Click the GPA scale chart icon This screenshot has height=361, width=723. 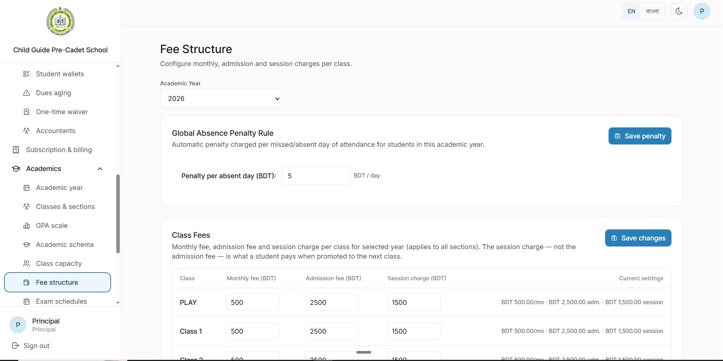click(x=27, y=226)
